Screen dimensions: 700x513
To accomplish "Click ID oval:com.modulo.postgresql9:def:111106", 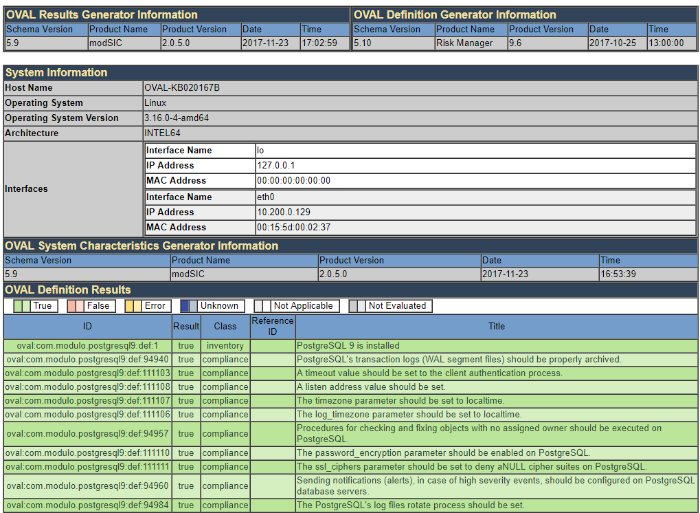I will [87, 415].
